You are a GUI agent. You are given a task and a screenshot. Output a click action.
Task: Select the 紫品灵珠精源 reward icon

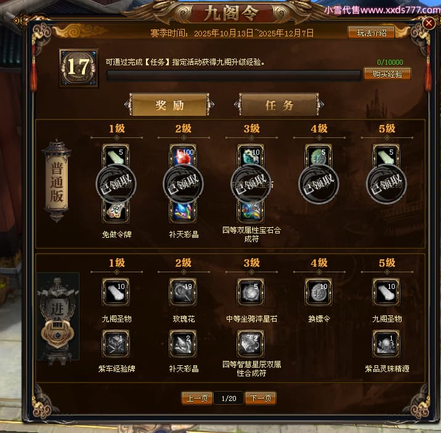tap(386, 344)
